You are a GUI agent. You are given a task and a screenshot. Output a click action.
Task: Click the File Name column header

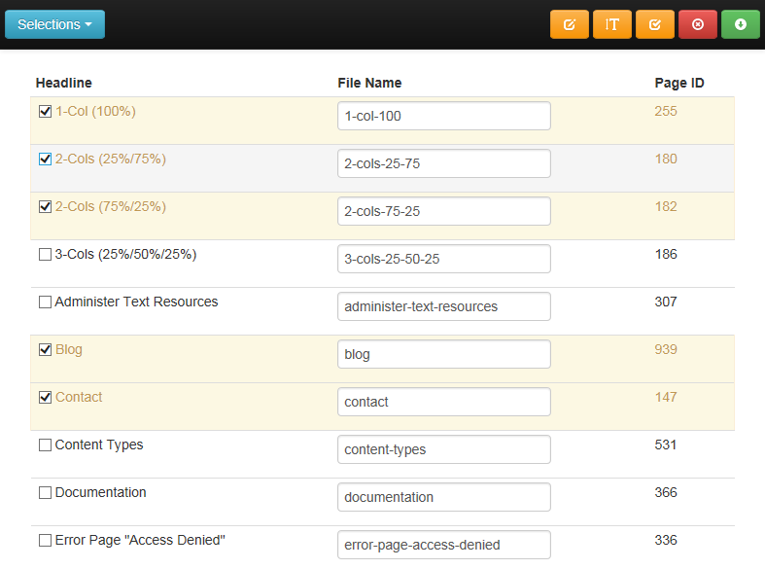tap(369, 83)
